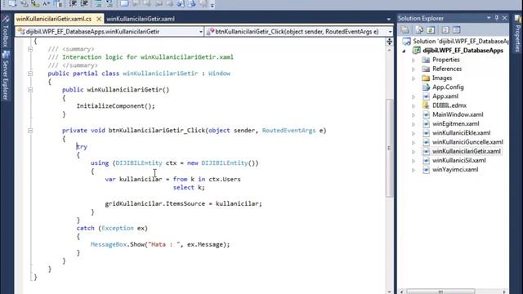Collapse the dijibil.WPF_EF_DatabaseApps project node

click(x=404, y=51)
